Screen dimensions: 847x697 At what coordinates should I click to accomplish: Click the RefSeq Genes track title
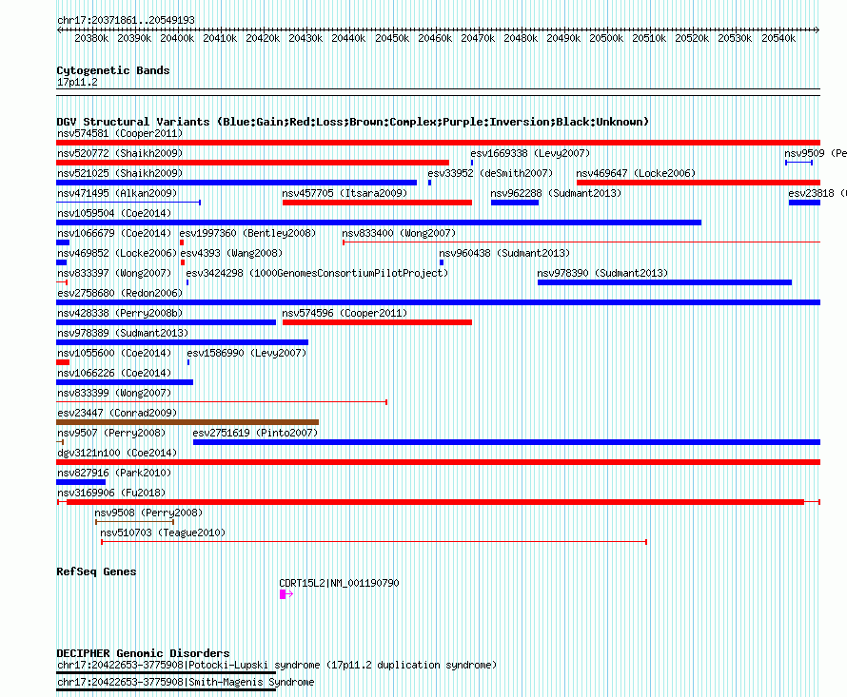click(x=96, y=571)
